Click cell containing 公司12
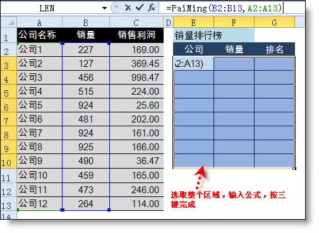 (39, 204)
